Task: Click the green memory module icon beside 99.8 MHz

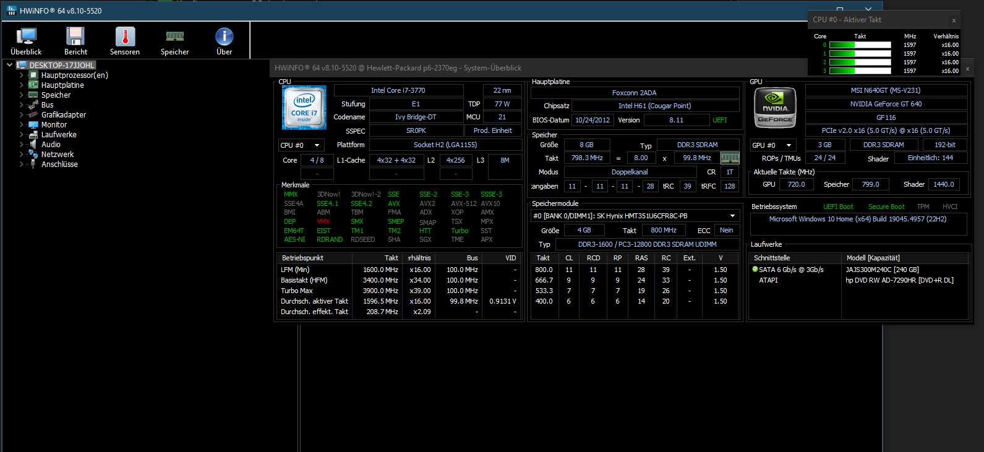Action: coord(730,158)
